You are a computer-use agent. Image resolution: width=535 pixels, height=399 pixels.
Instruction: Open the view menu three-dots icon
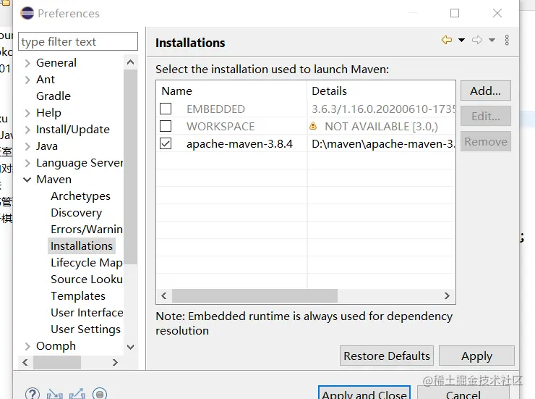(x=507, y=40)
